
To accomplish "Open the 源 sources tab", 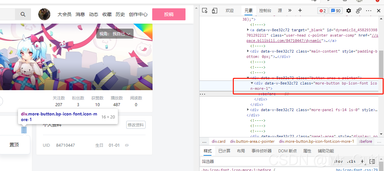I will coord(280,11).
